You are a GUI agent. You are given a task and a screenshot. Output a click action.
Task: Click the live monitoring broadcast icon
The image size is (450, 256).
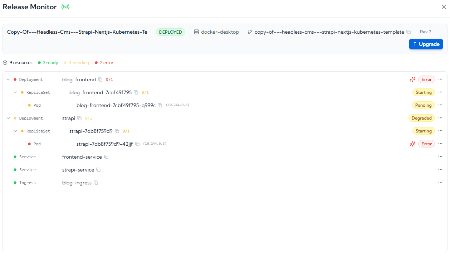click(x=65, y=7)
